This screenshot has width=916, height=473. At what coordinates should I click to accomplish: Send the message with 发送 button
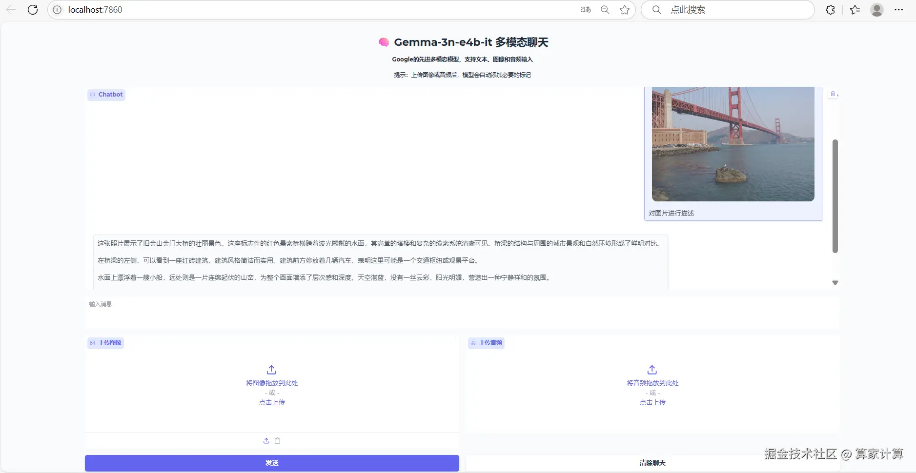[272, 463]
